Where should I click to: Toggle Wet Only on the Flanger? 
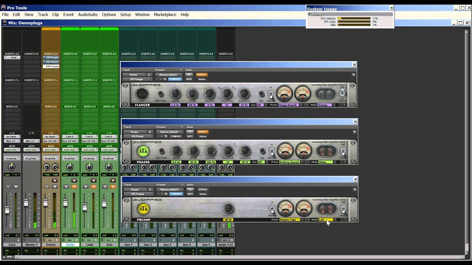click(x=161, y=94)
